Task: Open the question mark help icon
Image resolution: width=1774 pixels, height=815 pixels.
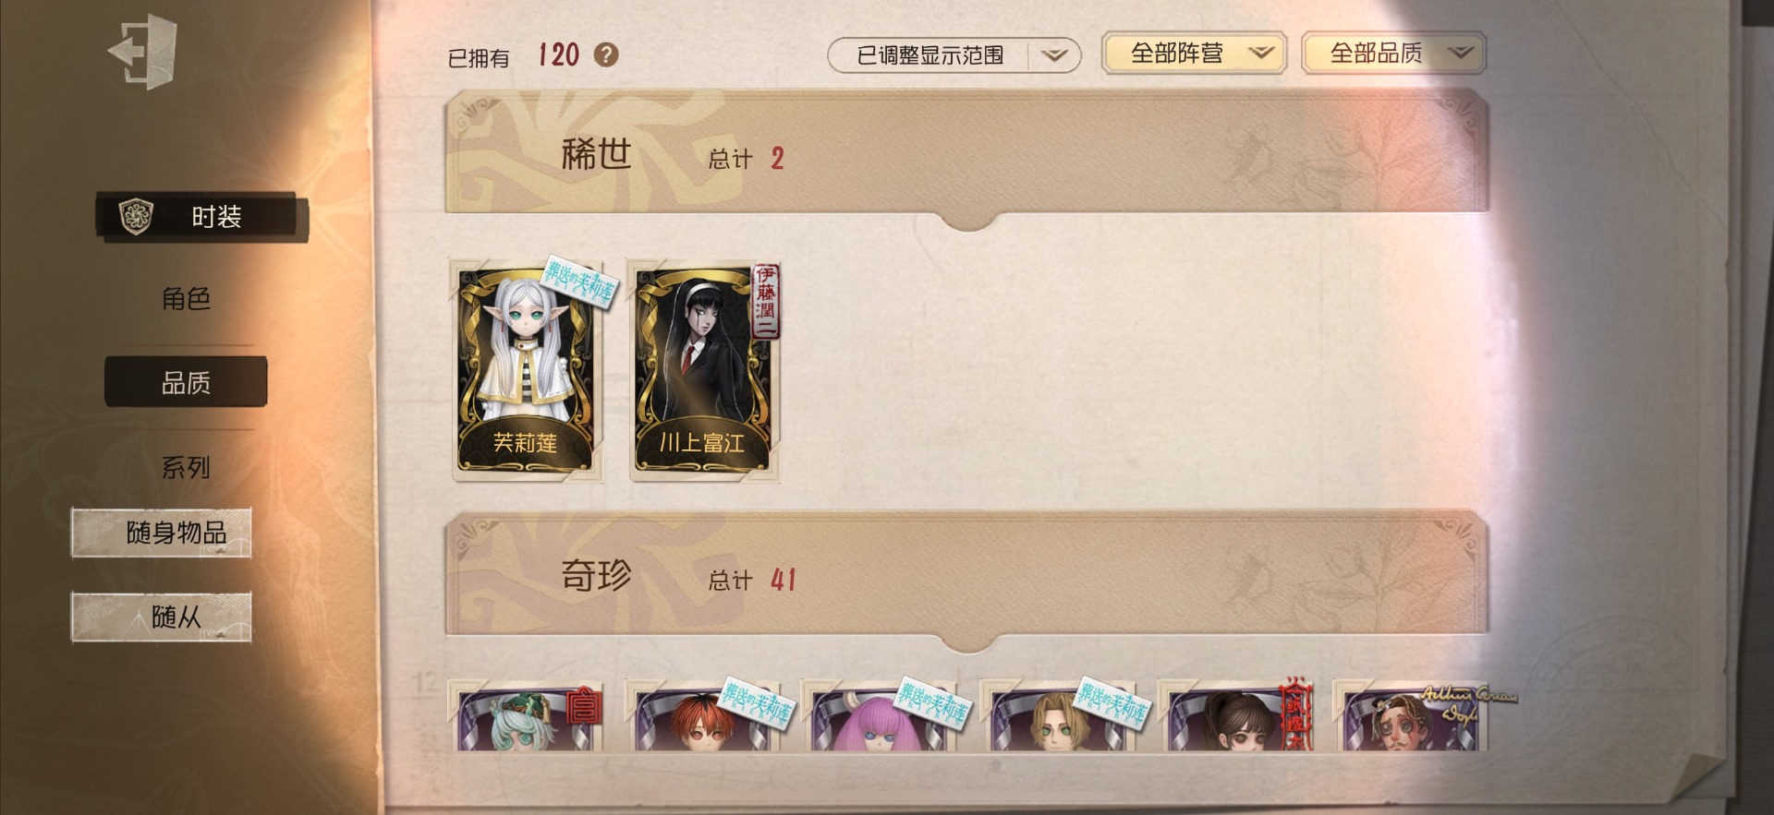Action: pos(606,54)
